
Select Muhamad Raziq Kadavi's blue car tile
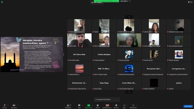coord(129,69)
